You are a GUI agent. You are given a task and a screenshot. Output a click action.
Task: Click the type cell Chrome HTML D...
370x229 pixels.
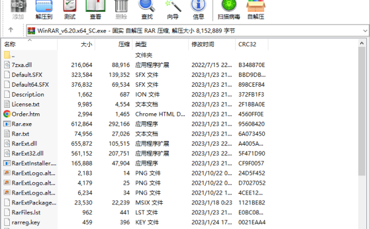pos(160,114)
